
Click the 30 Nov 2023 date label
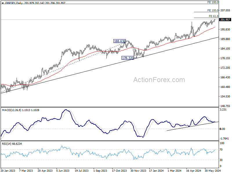click(x=138, y=171)
